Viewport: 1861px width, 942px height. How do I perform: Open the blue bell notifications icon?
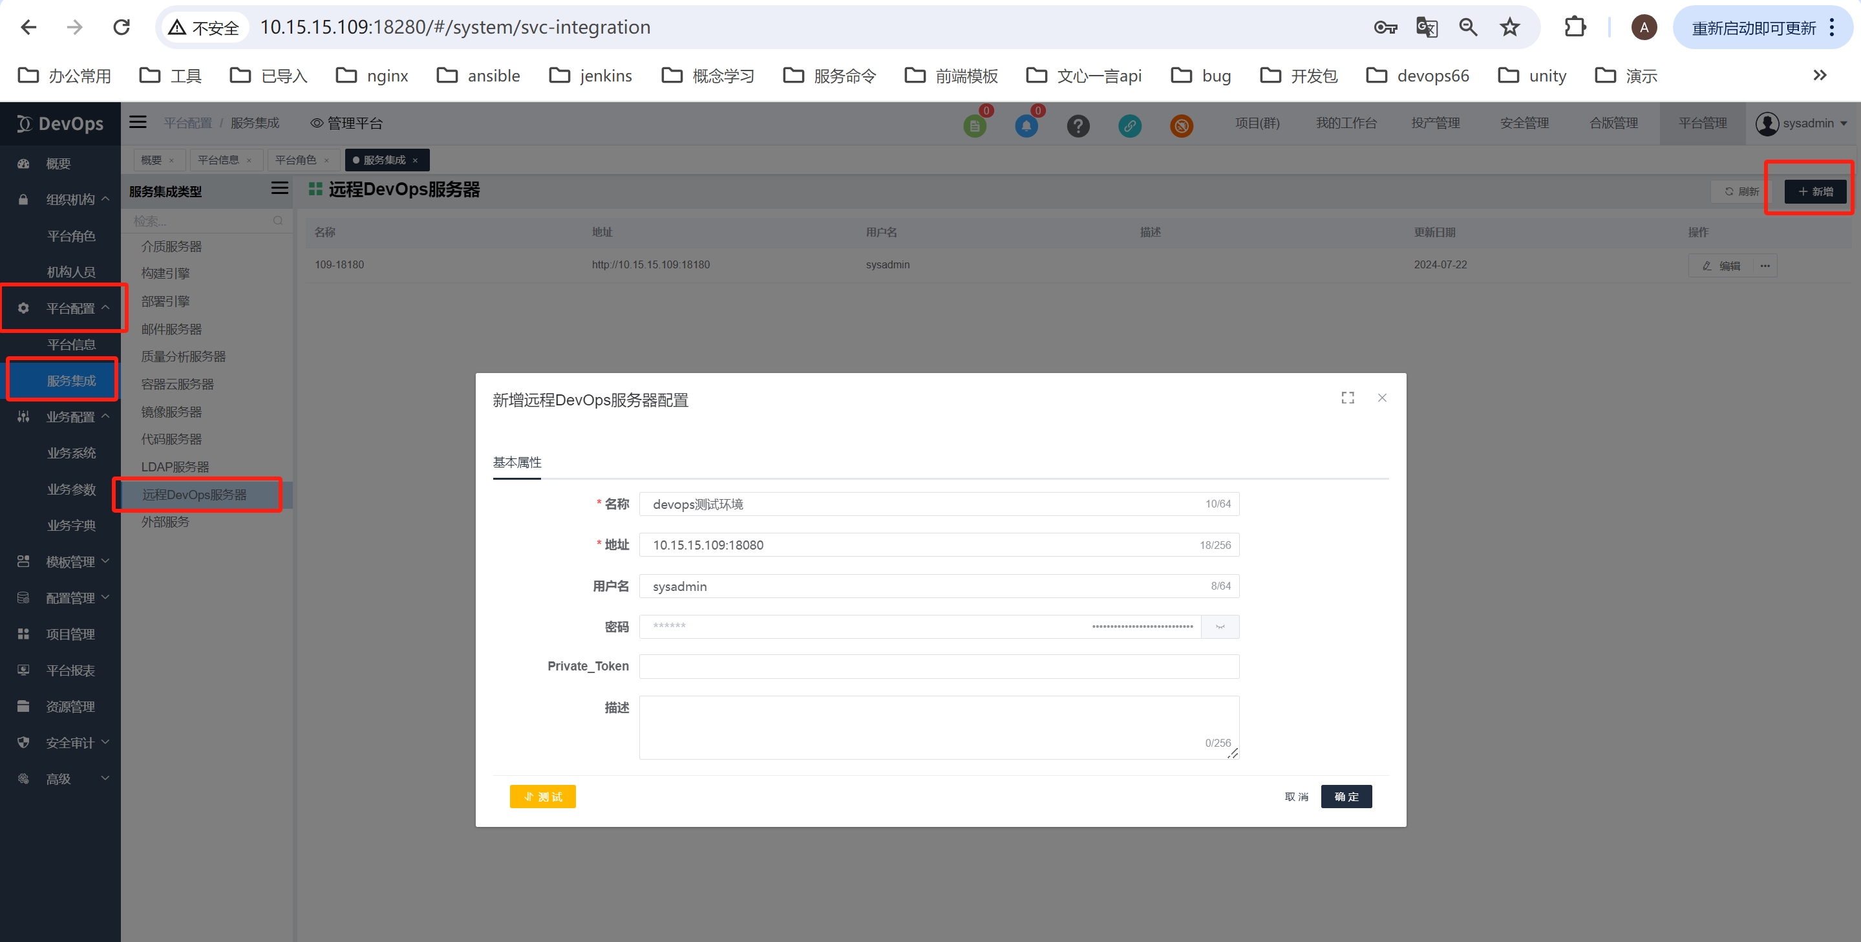1026,125
